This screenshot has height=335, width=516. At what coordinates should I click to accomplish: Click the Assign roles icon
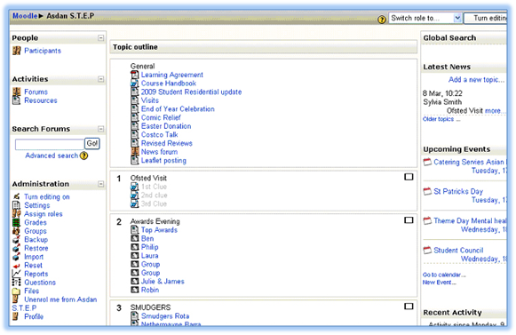[17, 214]
